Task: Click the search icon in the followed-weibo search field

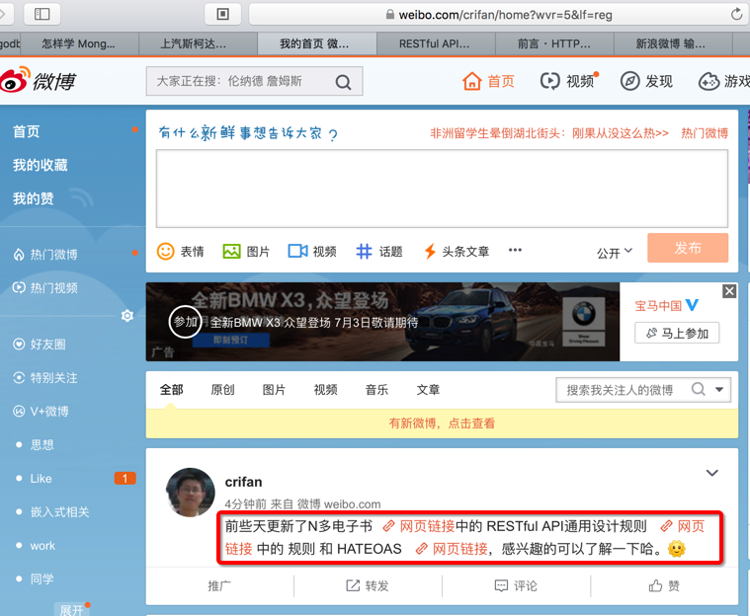Action: tap(699, 389)
